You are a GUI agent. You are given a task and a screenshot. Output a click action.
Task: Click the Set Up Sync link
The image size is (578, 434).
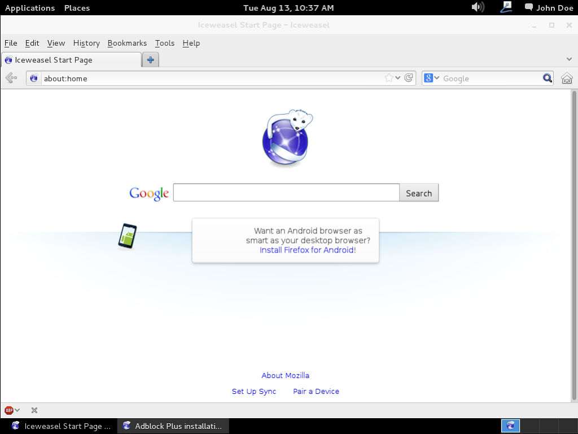point(253,391)
